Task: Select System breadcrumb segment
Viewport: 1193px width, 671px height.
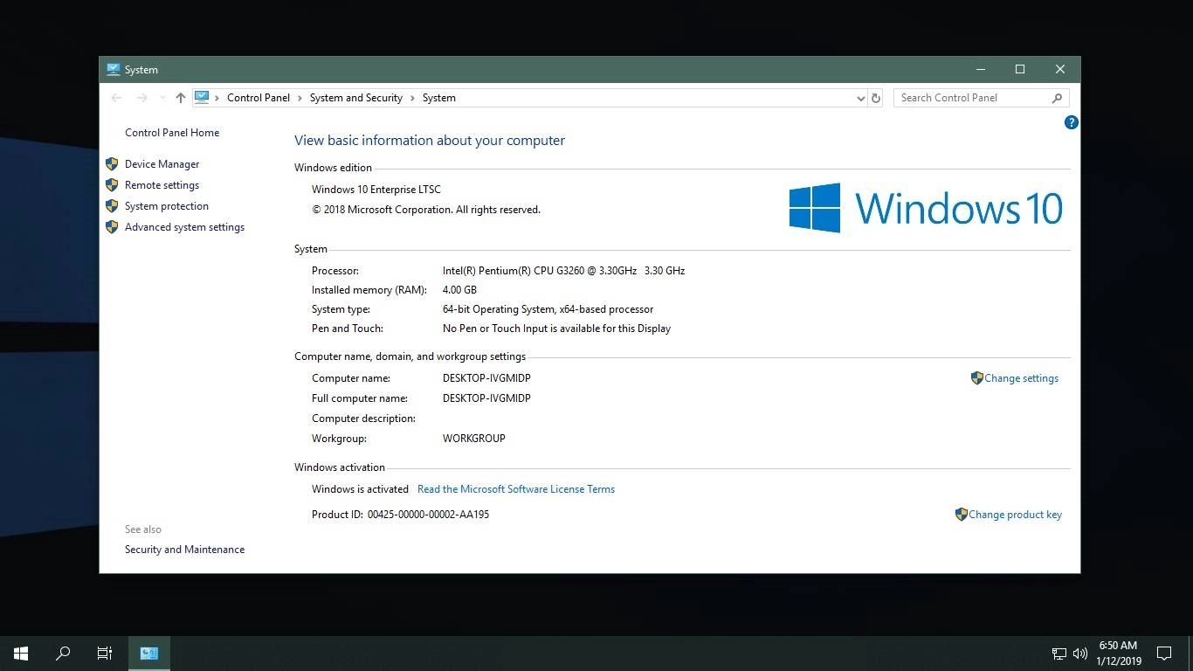Action: pos(439,98)
